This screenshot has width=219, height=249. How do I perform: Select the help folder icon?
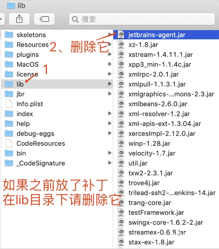point(9,123)
